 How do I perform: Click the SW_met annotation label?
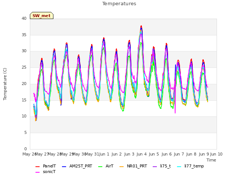tap(41, 16)
